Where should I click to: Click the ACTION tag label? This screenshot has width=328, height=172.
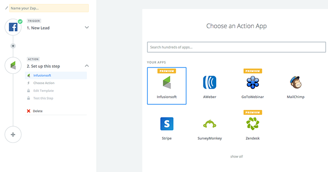pos(33,59)
